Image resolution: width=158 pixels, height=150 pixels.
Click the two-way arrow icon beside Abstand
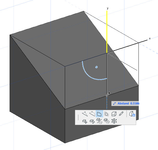(114, 104)
